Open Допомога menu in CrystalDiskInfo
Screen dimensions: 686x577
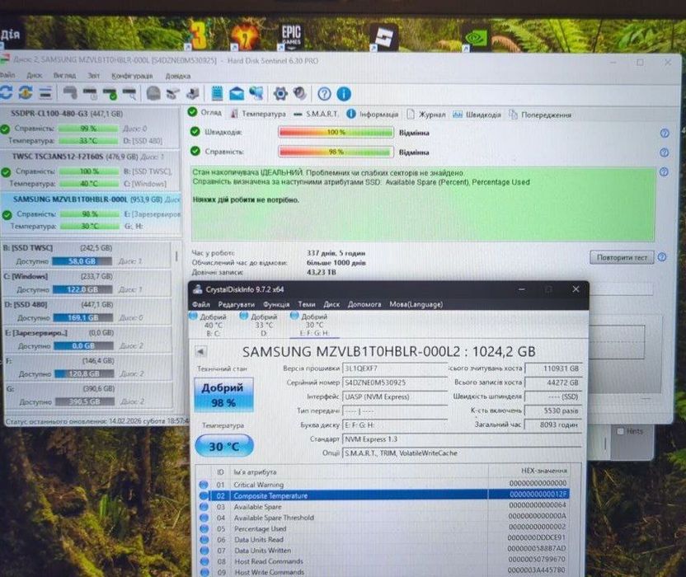click(364, 304)
